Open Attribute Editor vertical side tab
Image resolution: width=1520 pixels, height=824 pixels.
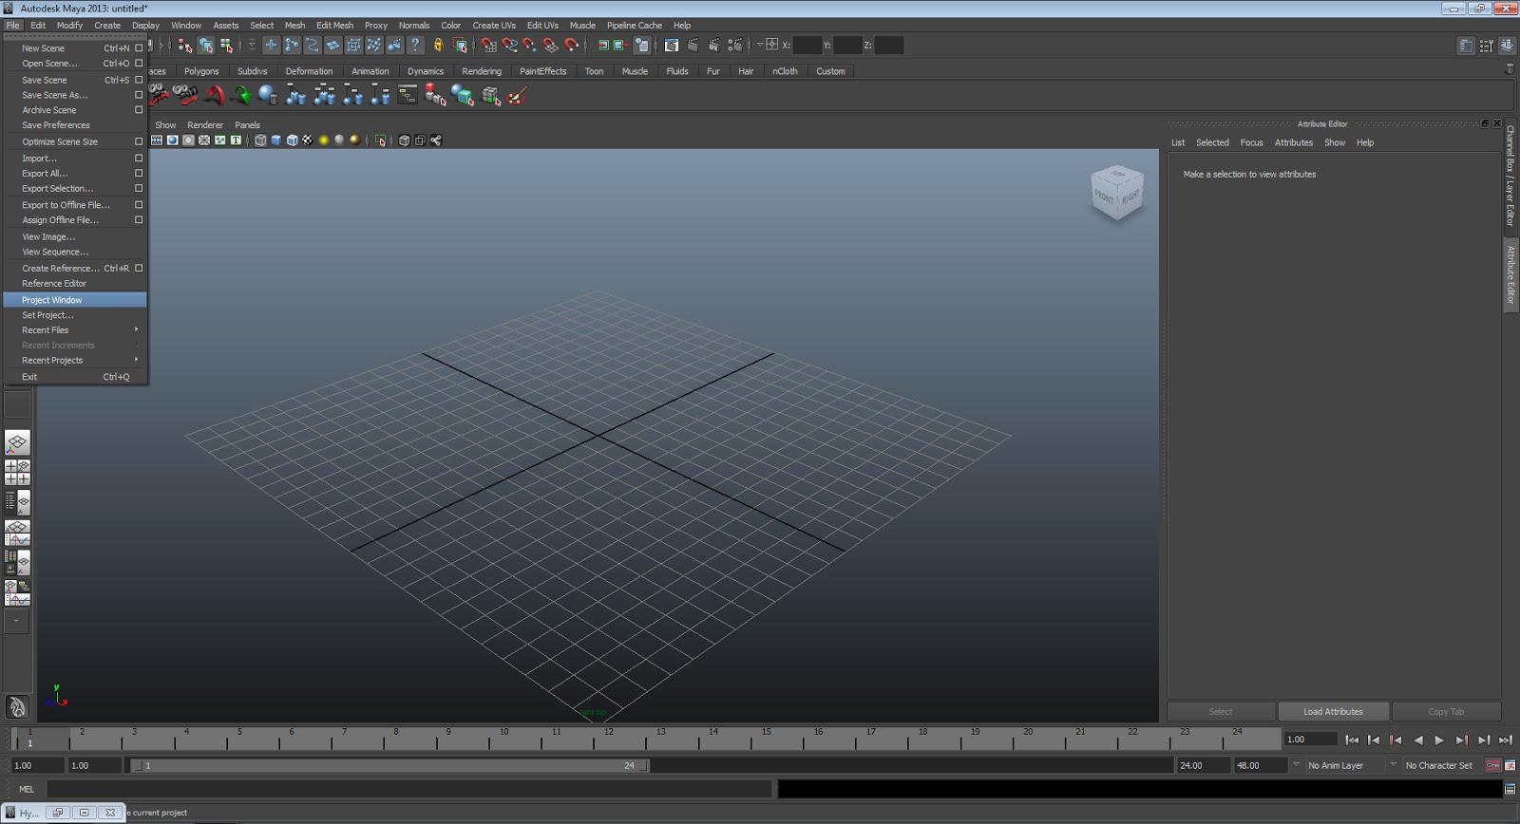coord(1510,275)
